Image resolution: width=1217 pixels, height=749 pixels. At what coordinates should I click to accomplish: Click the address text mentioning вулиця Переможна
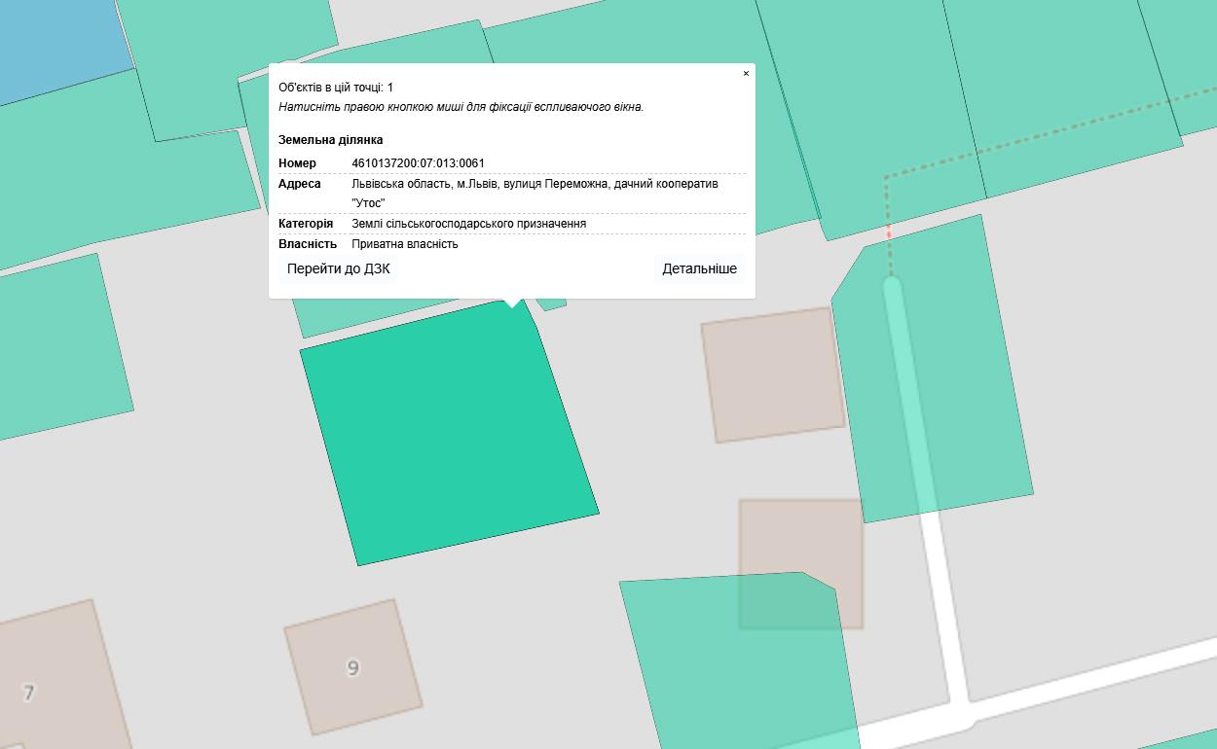coord(535,184)
